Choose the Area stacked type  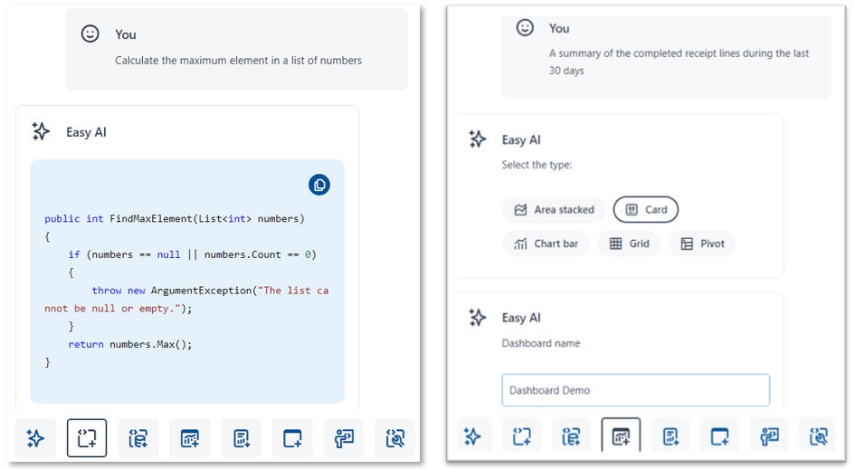[554, 210]
